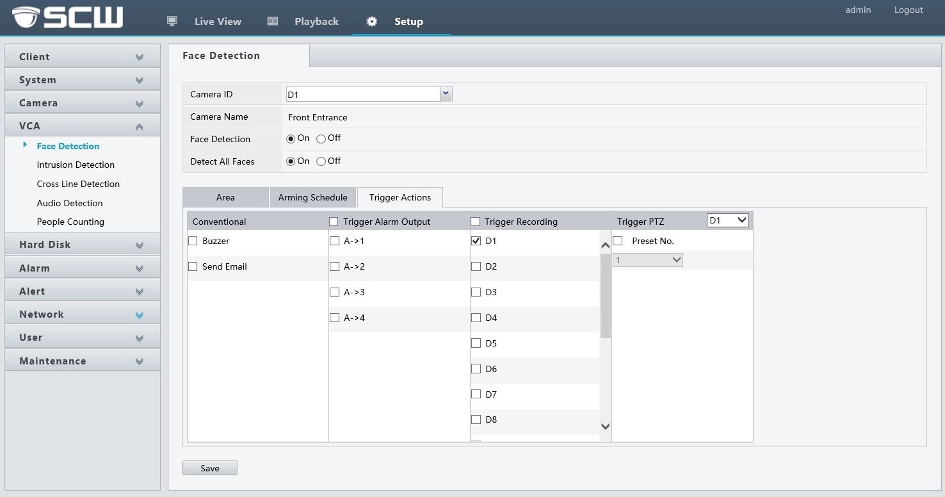Enable the Preset No. checkbox

[618, 241]
